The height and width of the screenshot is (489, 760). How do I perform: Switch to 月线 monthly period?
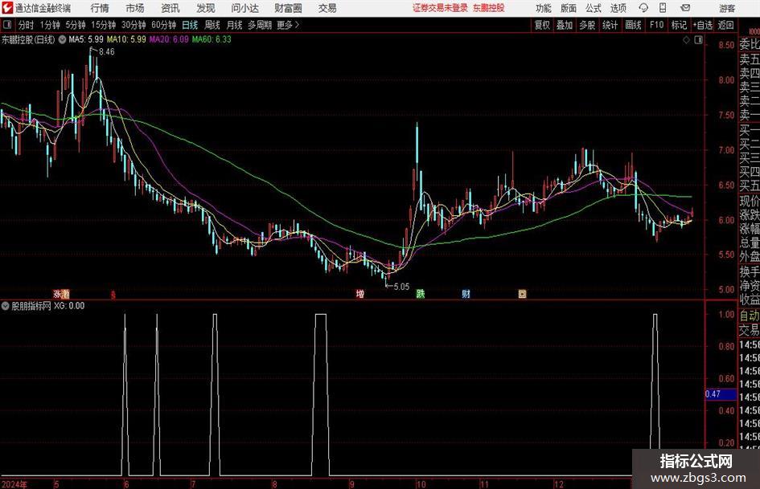(x=235, y=25)
